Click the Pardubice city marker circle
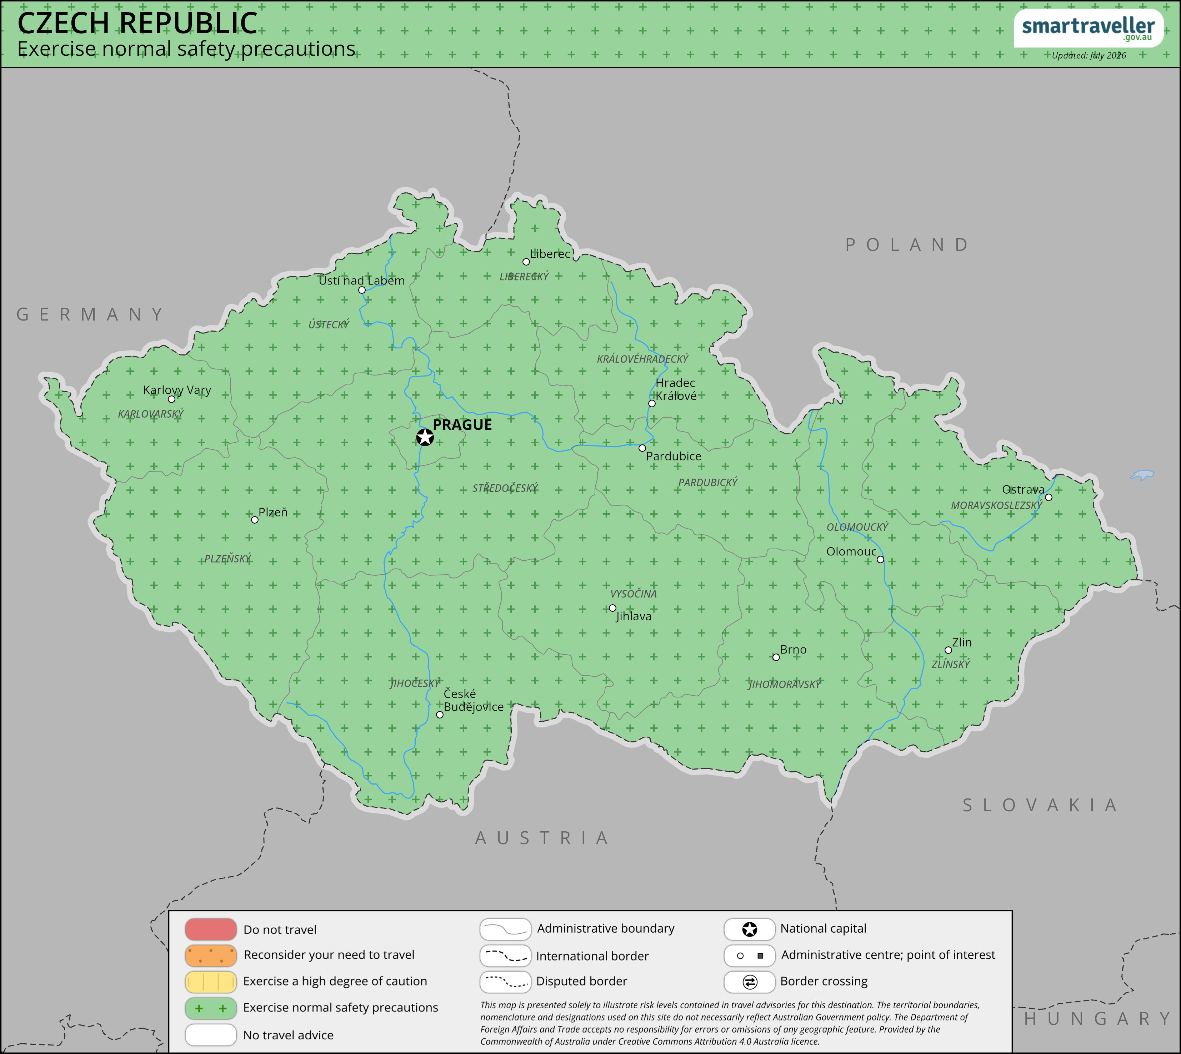The height and width of the screenshot is (1054, 1181). coord(642,448)
